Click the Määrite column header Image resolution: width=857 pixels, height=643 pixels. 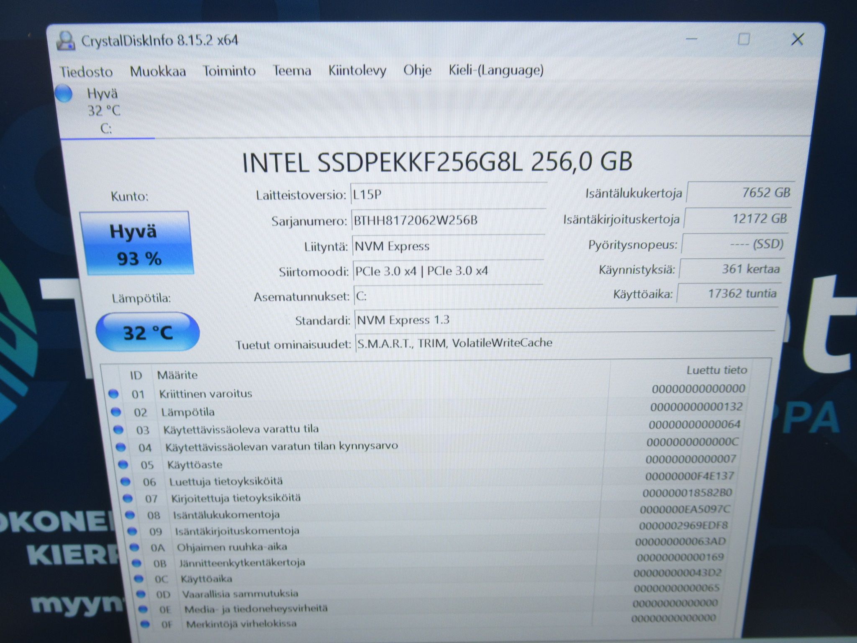pos(177,375)
